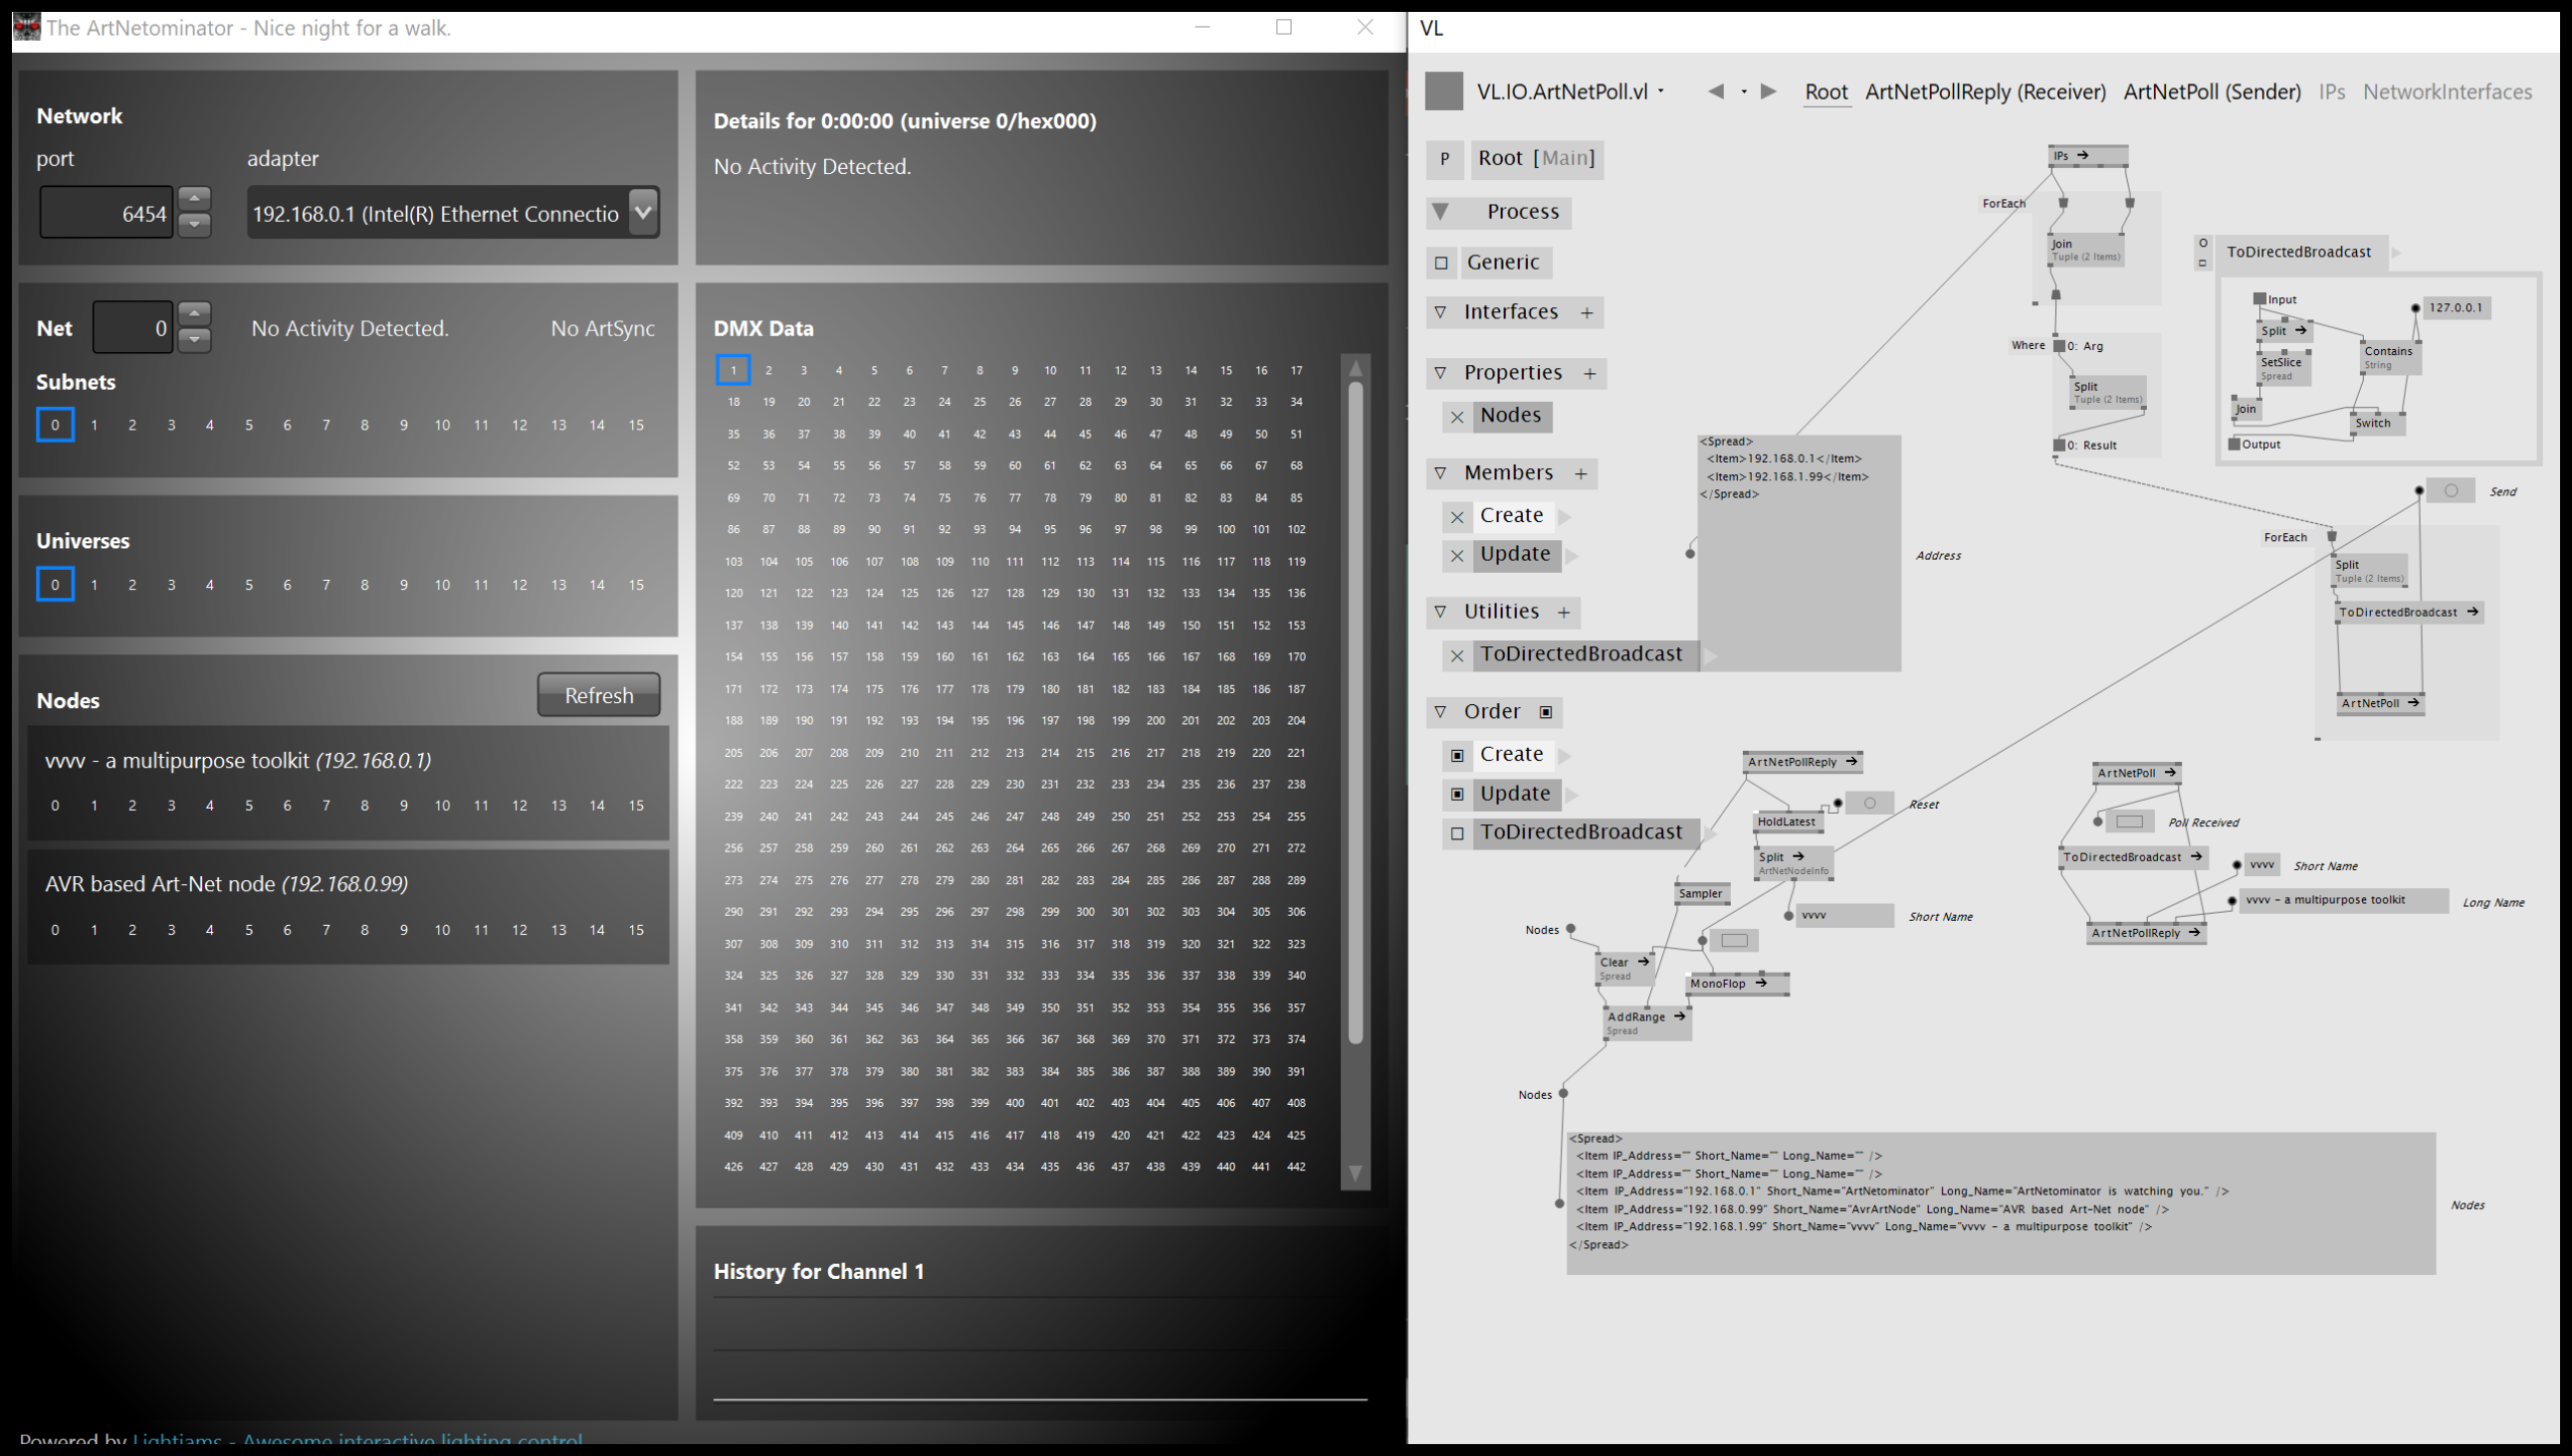The width and height of the screenshot is (2572, 1456).
Task: Increase the port number with up stepper
Action: point(194,197)
